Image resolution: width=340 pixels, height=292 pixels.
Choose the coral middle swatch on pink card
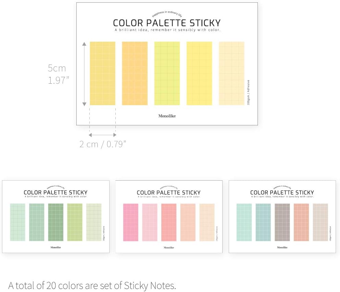pyautogui.click(x=169, y=222)
